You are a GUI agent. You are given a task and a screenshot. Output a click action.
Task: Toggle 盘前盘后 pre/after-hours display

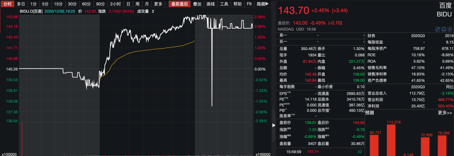(x=179, y=4)
